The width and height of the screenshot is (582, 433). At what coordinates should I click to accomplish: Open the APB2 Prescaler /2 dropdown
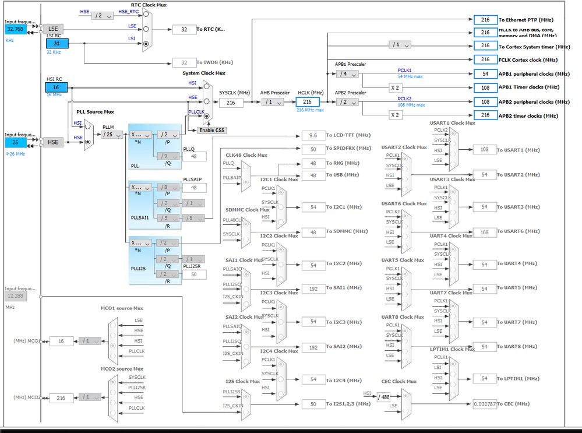point(347,102)
